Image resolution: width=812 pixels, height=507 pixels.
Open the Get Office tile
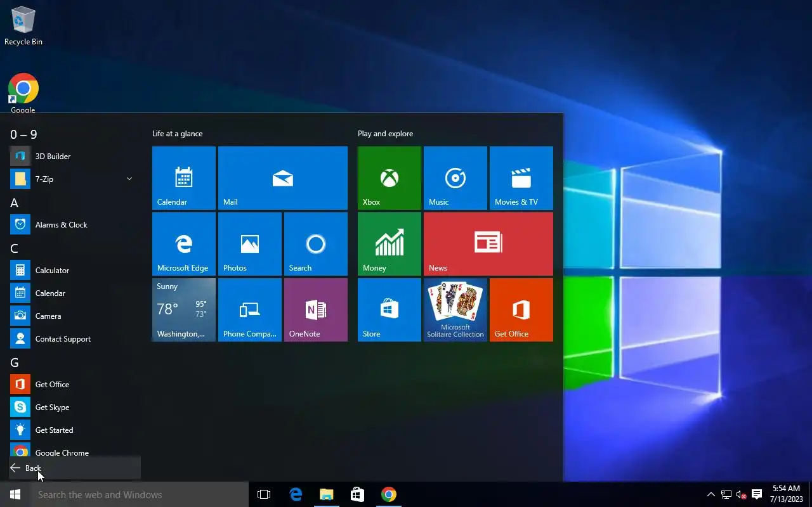pos(521,310)
